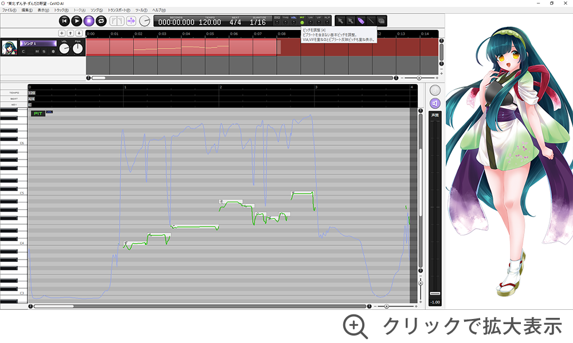Screen dimensions: 573x343
Task: Open the 編集 menu
Action: click(27, 10)
